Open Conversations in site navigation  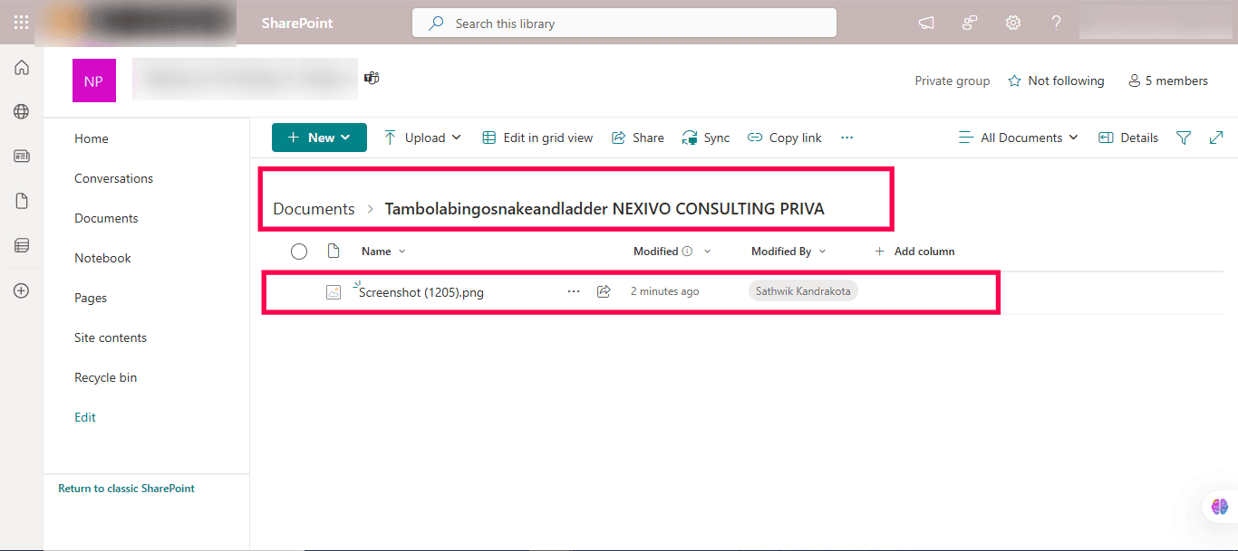113,178
